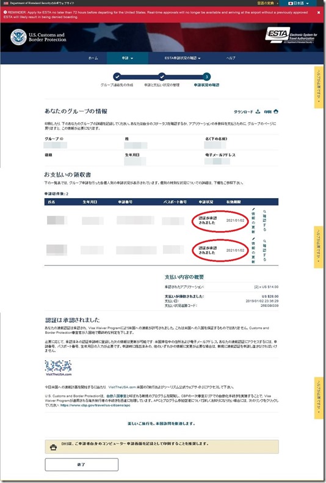Open the 日本語 language dropdown
The image size is (326, 483).
[x=299, y=3]
